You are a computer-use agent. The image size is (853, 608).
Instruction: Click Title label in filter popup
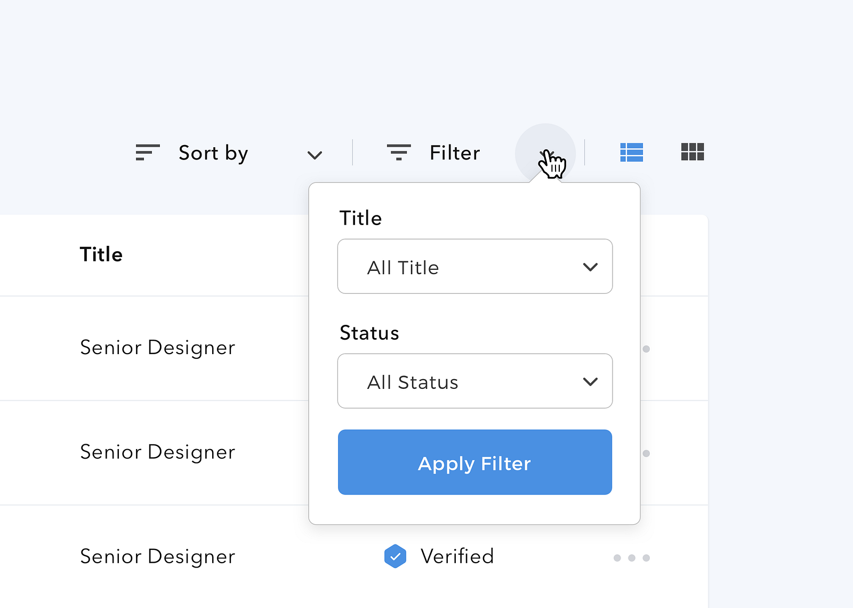tap(361, 218)
